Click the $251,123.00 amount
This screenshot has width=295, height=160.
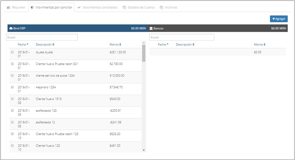pos(118,52)
